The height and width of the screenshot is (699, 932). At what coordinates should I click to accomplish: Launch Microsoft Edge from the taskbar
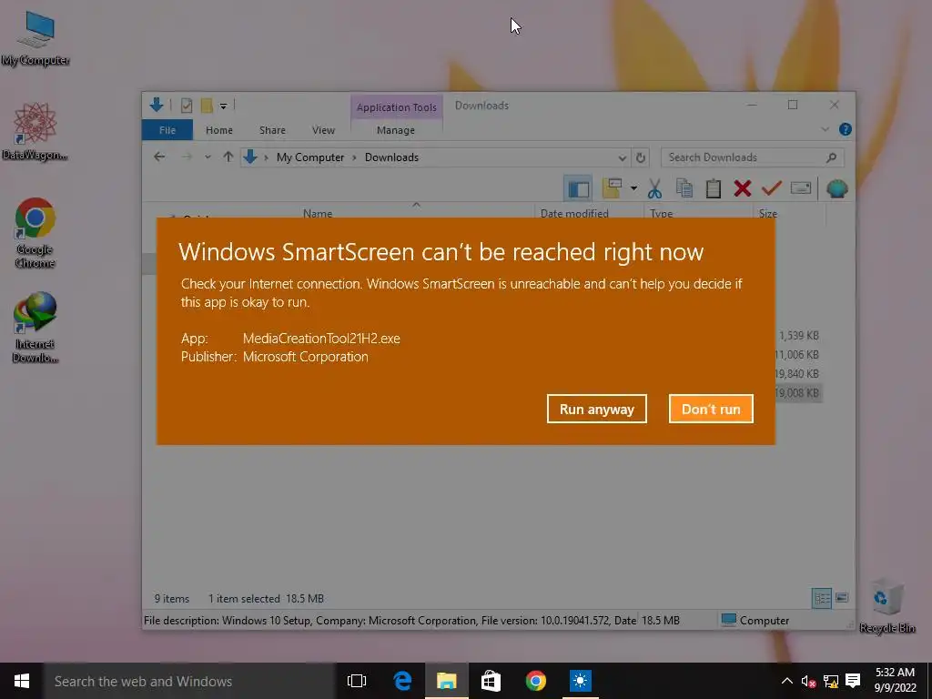tap(402, 681)
